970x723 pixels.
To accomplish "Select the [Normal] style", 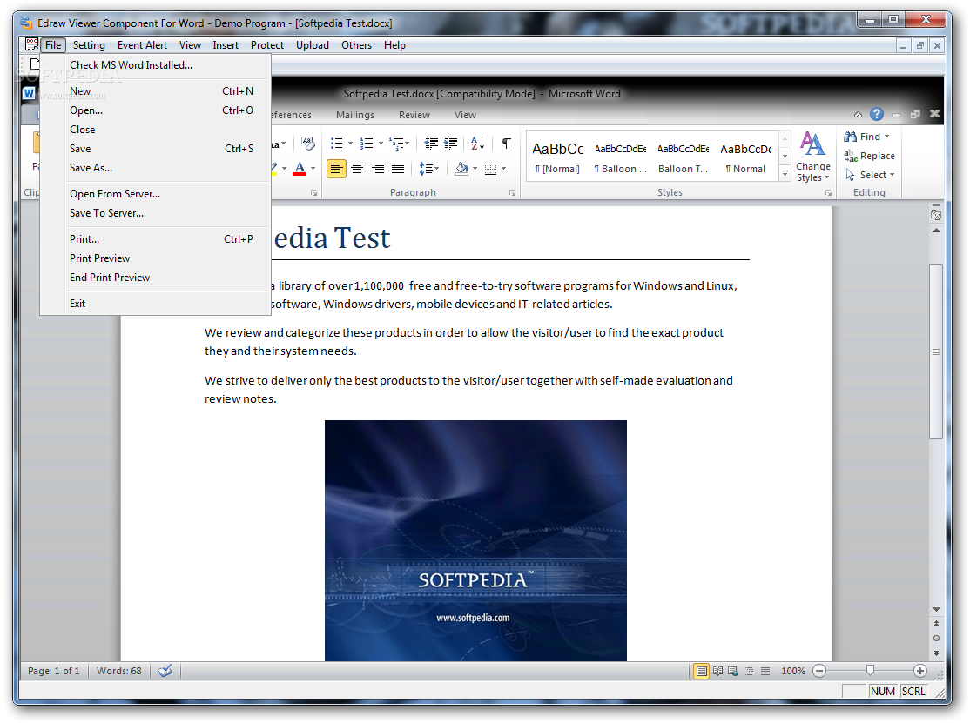I will point(557,156).
